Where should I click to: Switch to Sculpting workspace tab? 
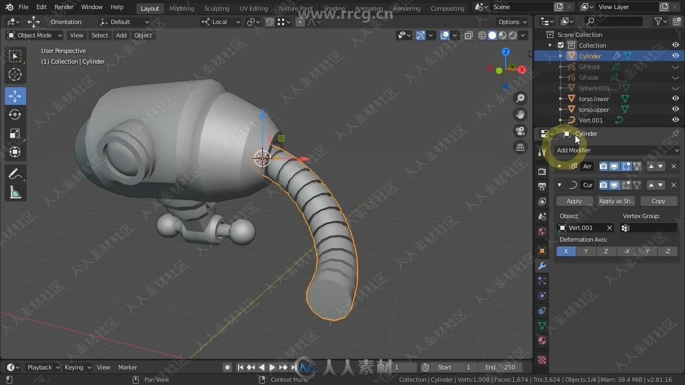[x=217, y=8]
